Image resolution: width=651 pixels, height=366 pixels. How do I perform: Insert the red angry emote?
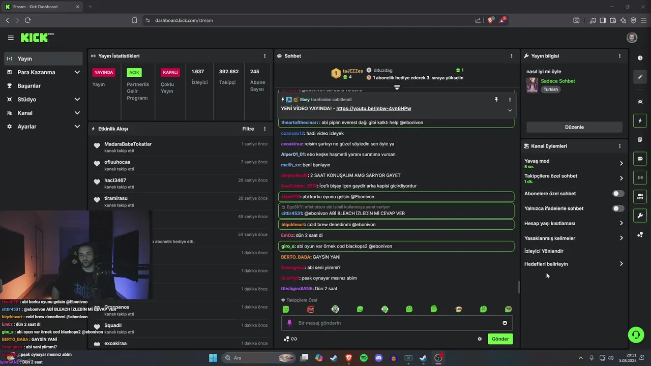tap(310, 309)
